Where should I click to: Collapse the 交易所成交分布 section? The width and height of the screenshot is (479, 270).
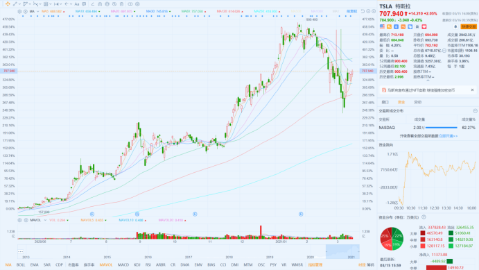(x=475, y=110)
